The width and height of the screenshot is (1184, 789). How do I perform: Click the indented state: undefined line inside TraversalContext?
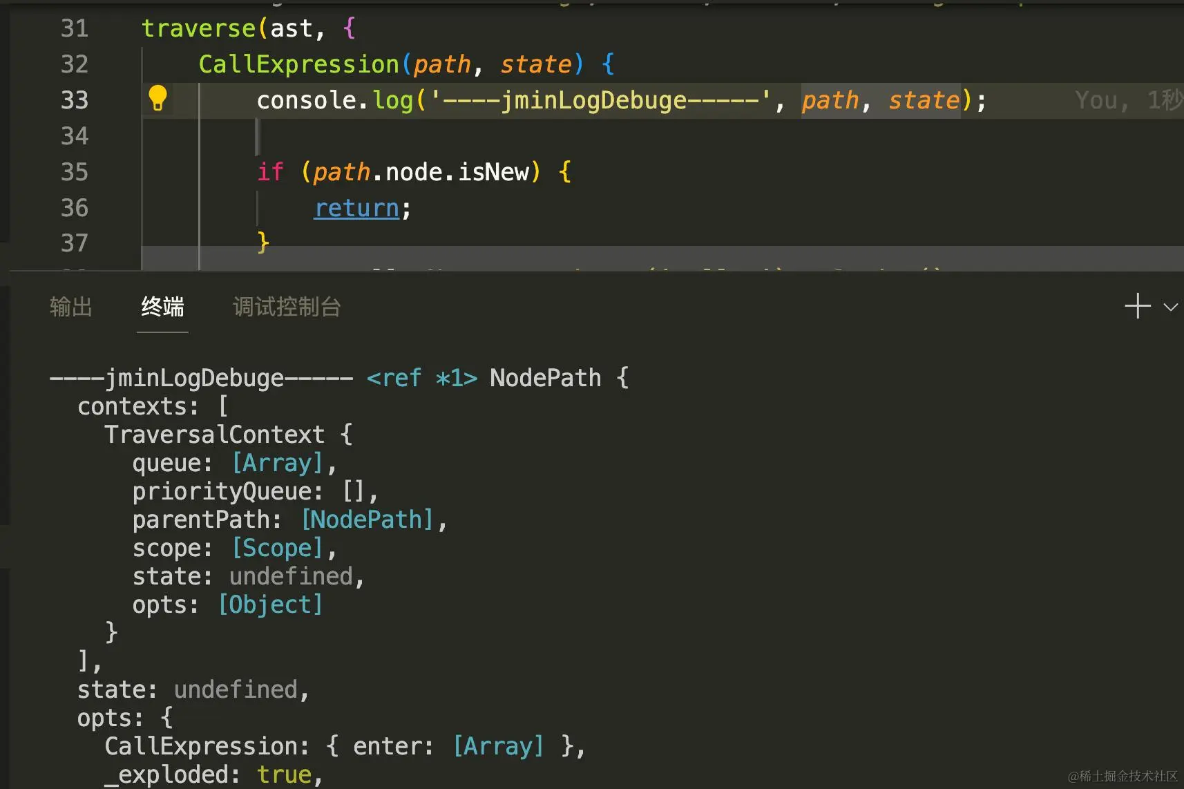(x=248, y=576)
